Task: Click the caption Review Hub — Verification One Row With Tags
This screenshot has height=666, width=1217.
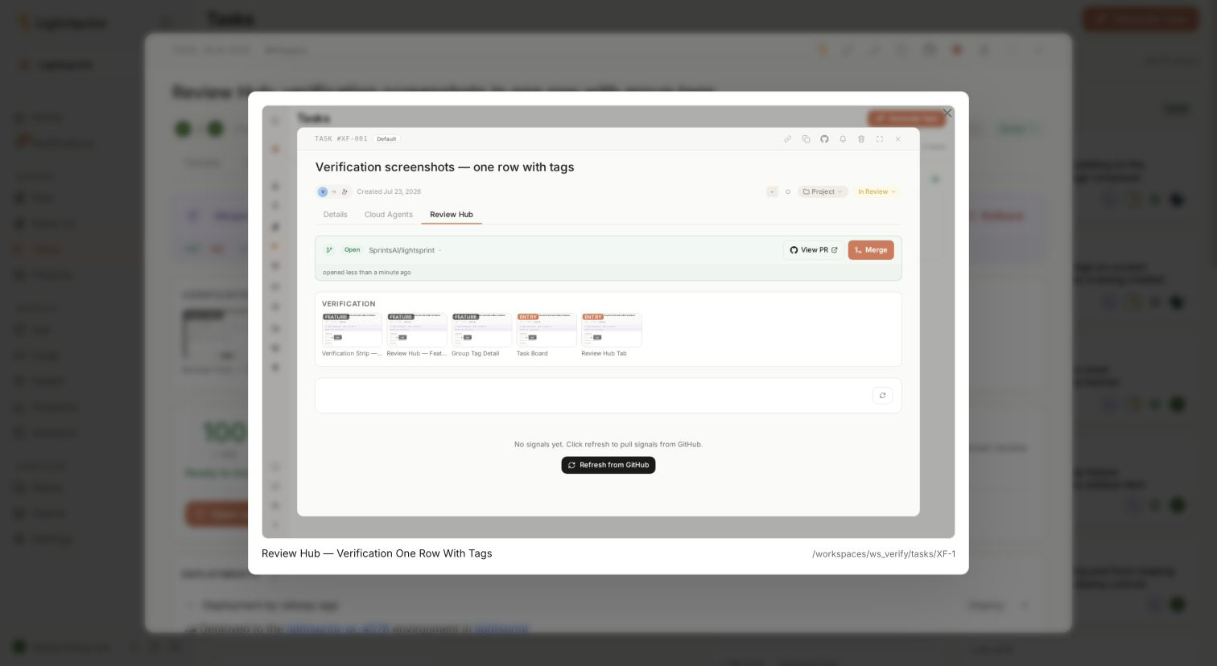Action: coord(377,553)
